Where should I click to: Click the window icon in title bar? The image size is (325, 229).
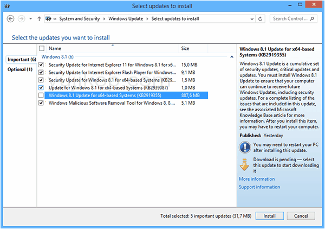(7, 6)
